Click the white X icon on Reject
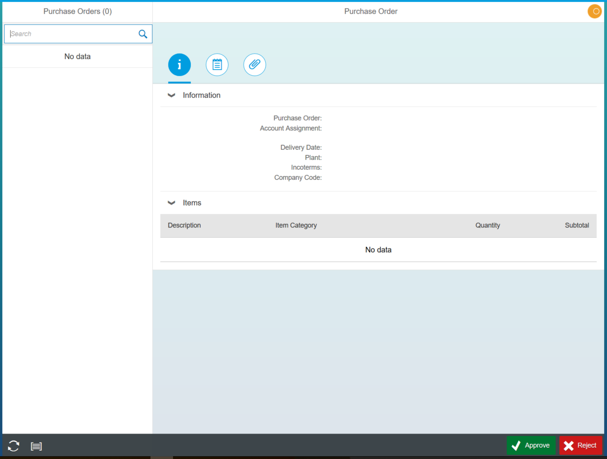607x459 pixels. point(568,445)
